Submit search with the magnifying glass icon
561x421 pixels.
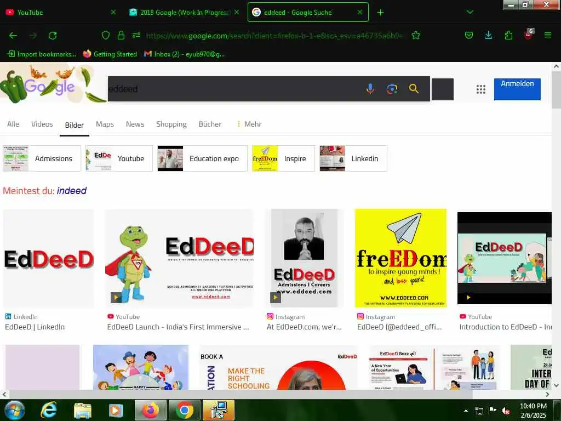tap(414, 88)
